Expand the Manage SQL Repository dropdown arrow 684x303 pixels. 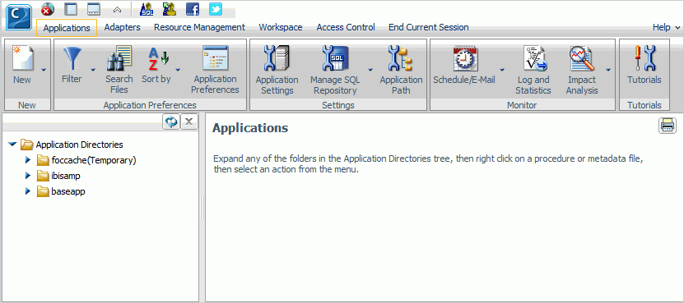coord(370,69)
